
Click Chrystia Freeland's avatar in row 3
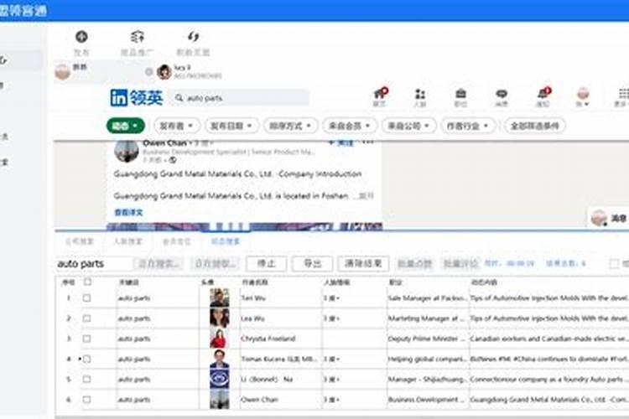pos(220,339)
